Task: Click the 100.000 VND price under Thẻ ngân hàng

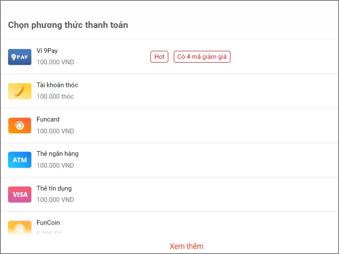Action: tap(55, 166)
